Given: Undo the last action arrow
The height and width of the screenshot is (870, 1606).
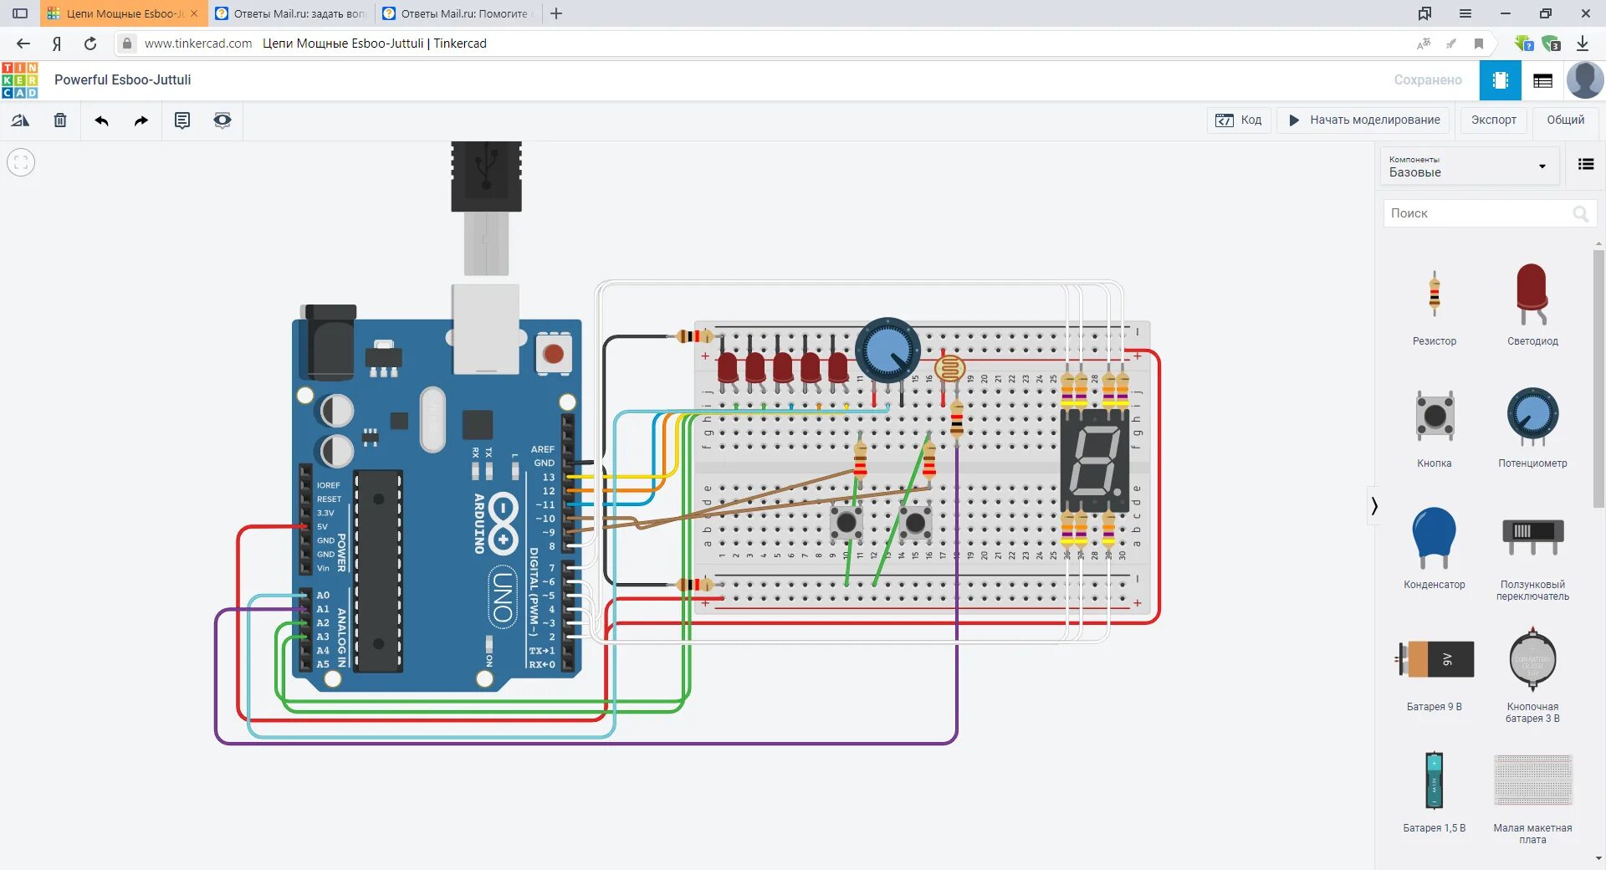Looking at the screenshot, I should (101, 120).
